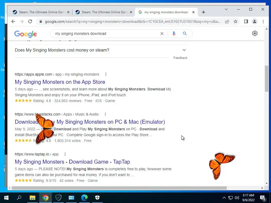Screen dimensions: 271x203
Task: Click the scroll-down arrow of the page scrollbar
Action: coord(267,183)
